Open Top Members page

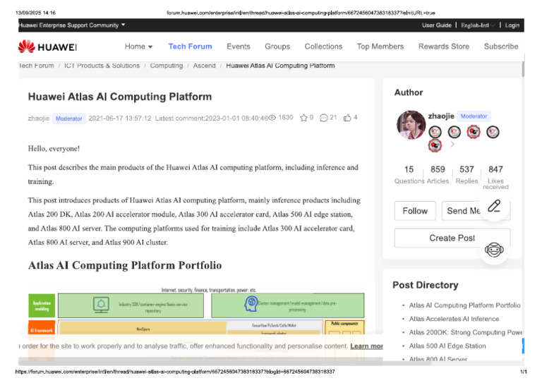(380, 47)
